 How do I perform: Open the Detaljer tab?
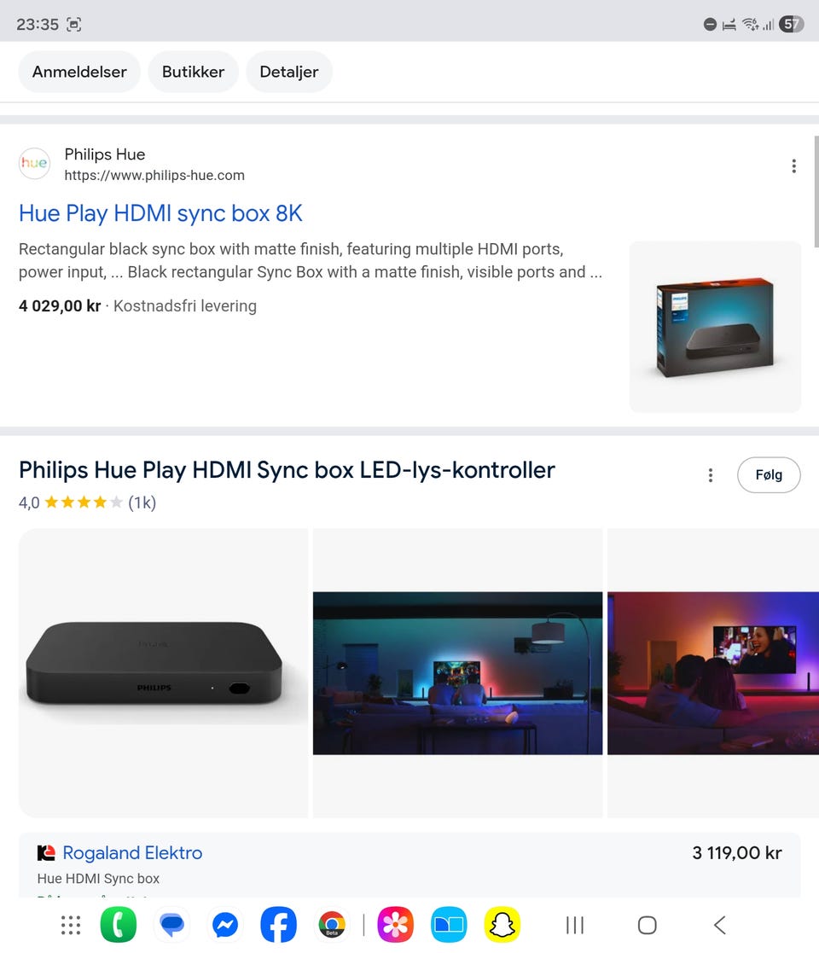coord(289,72)
